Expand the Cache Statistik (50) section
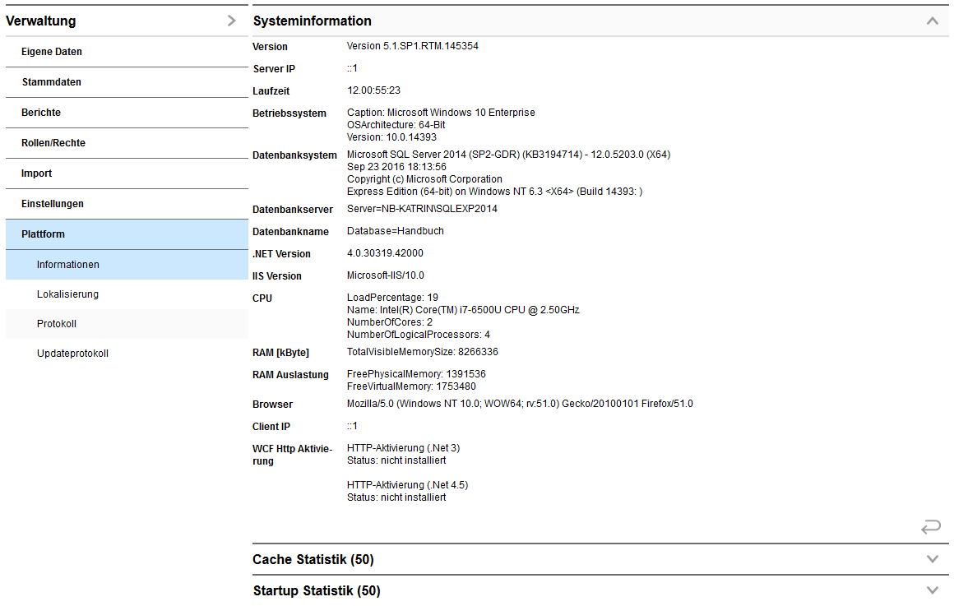The width and height of the screenshot is (954, 606). click(x=931, y=558)
